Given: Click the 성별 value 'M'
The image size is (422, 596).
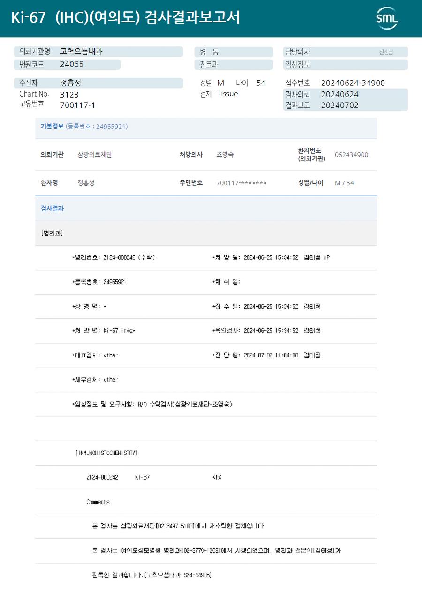Looking at the screenshot, I should (220, 83).
